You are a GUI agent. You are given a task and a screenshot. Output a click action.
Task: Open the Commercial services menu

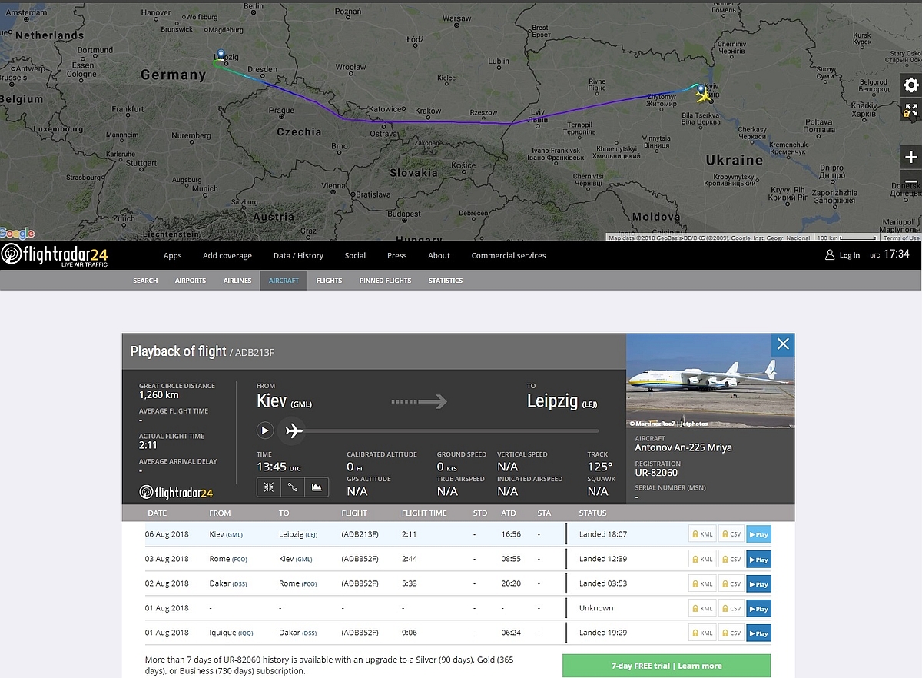509,255
